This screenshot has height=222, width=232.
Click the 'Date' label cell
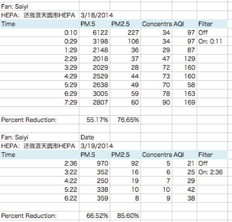(x=95, y=137)
